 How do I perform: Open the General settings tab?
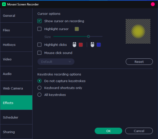point(16,15)
